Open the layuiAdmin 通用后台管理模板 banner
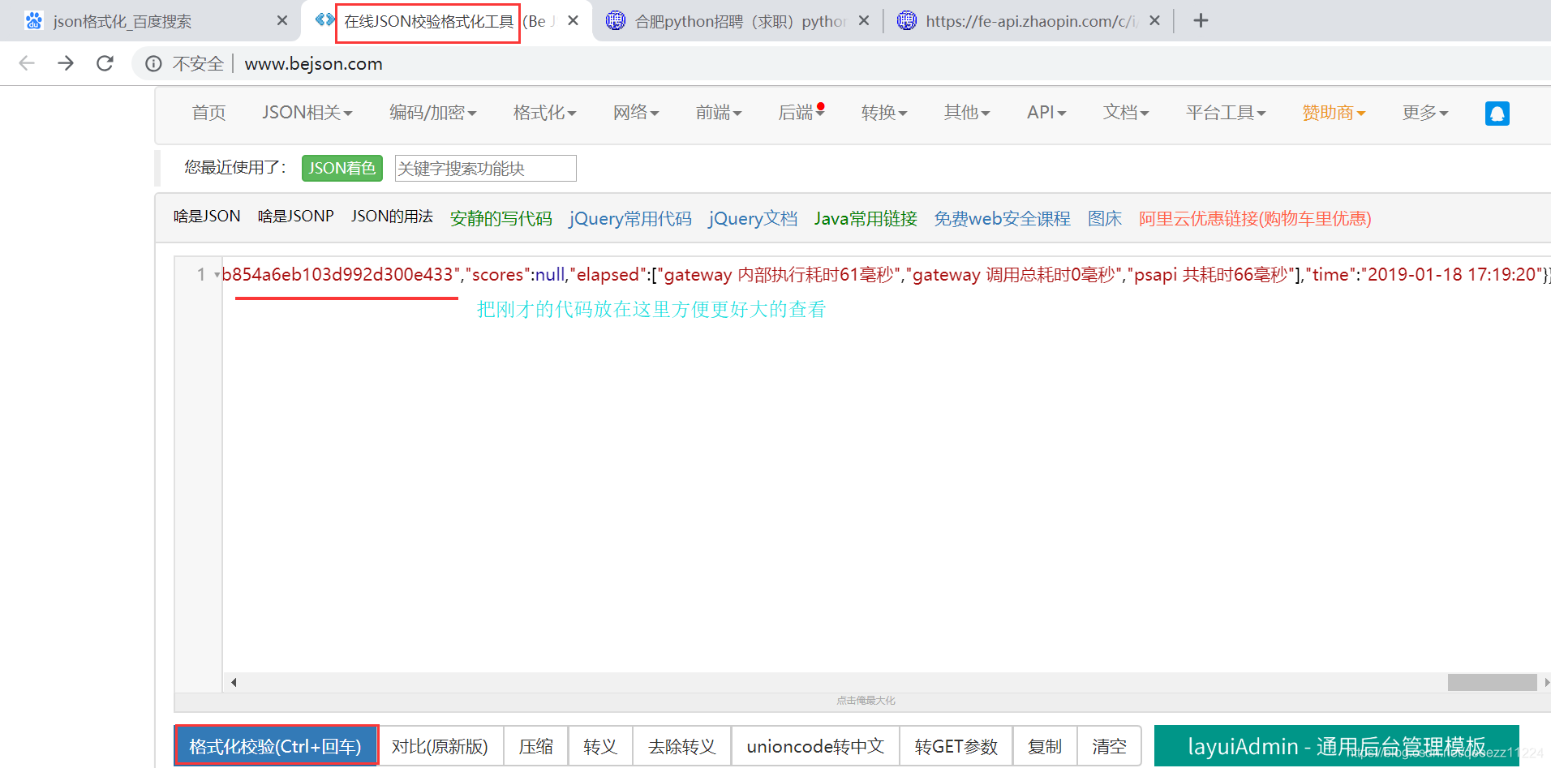This screenshot has height=768, width=1551. tap(1336, 746)
